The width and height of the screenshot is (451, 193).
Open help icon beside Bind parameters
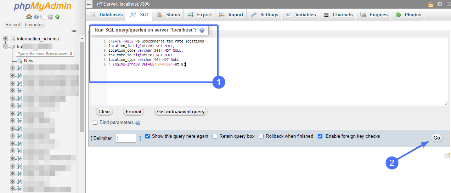coord(138,123)
